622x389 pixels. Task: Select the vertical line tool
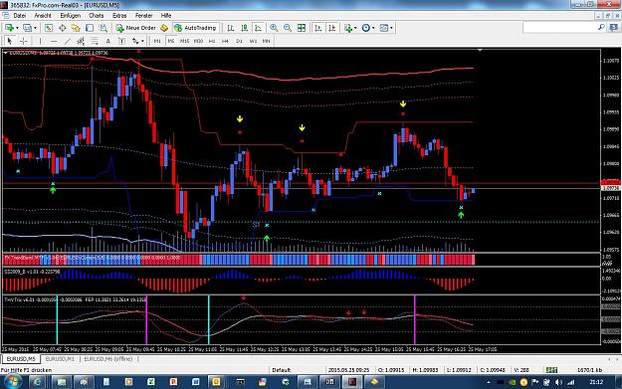(40, 41)
